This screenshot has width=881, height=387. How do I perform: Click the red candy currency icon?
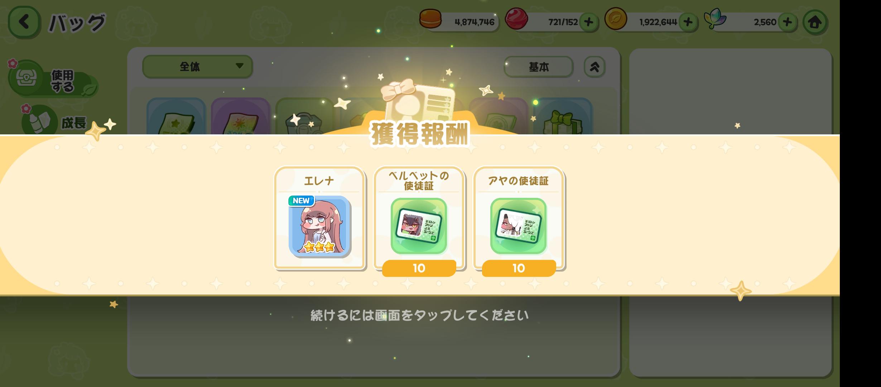tap(516, 19)
